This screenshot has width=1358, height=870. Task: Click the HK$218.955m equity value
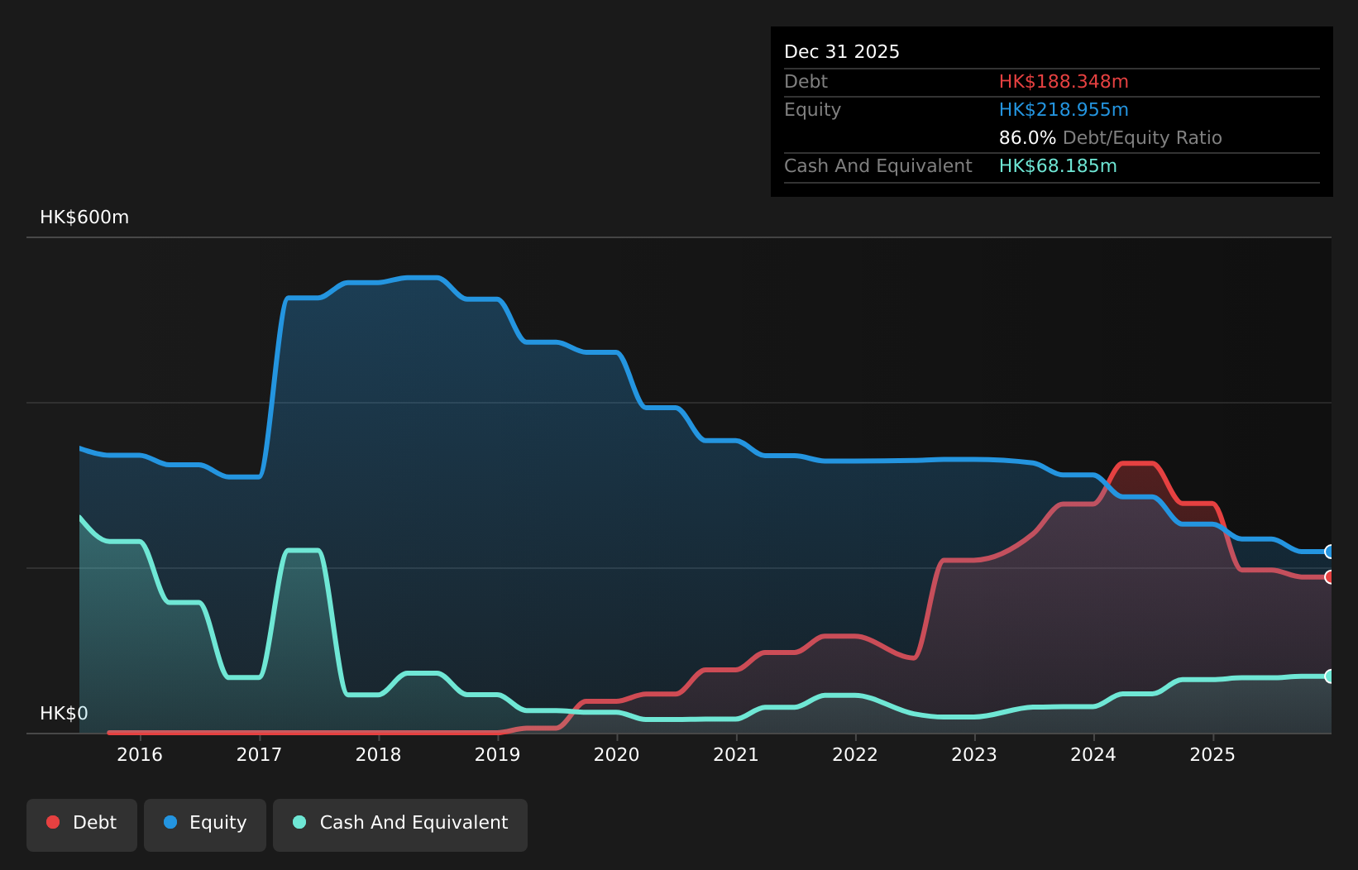(1064, 110)
